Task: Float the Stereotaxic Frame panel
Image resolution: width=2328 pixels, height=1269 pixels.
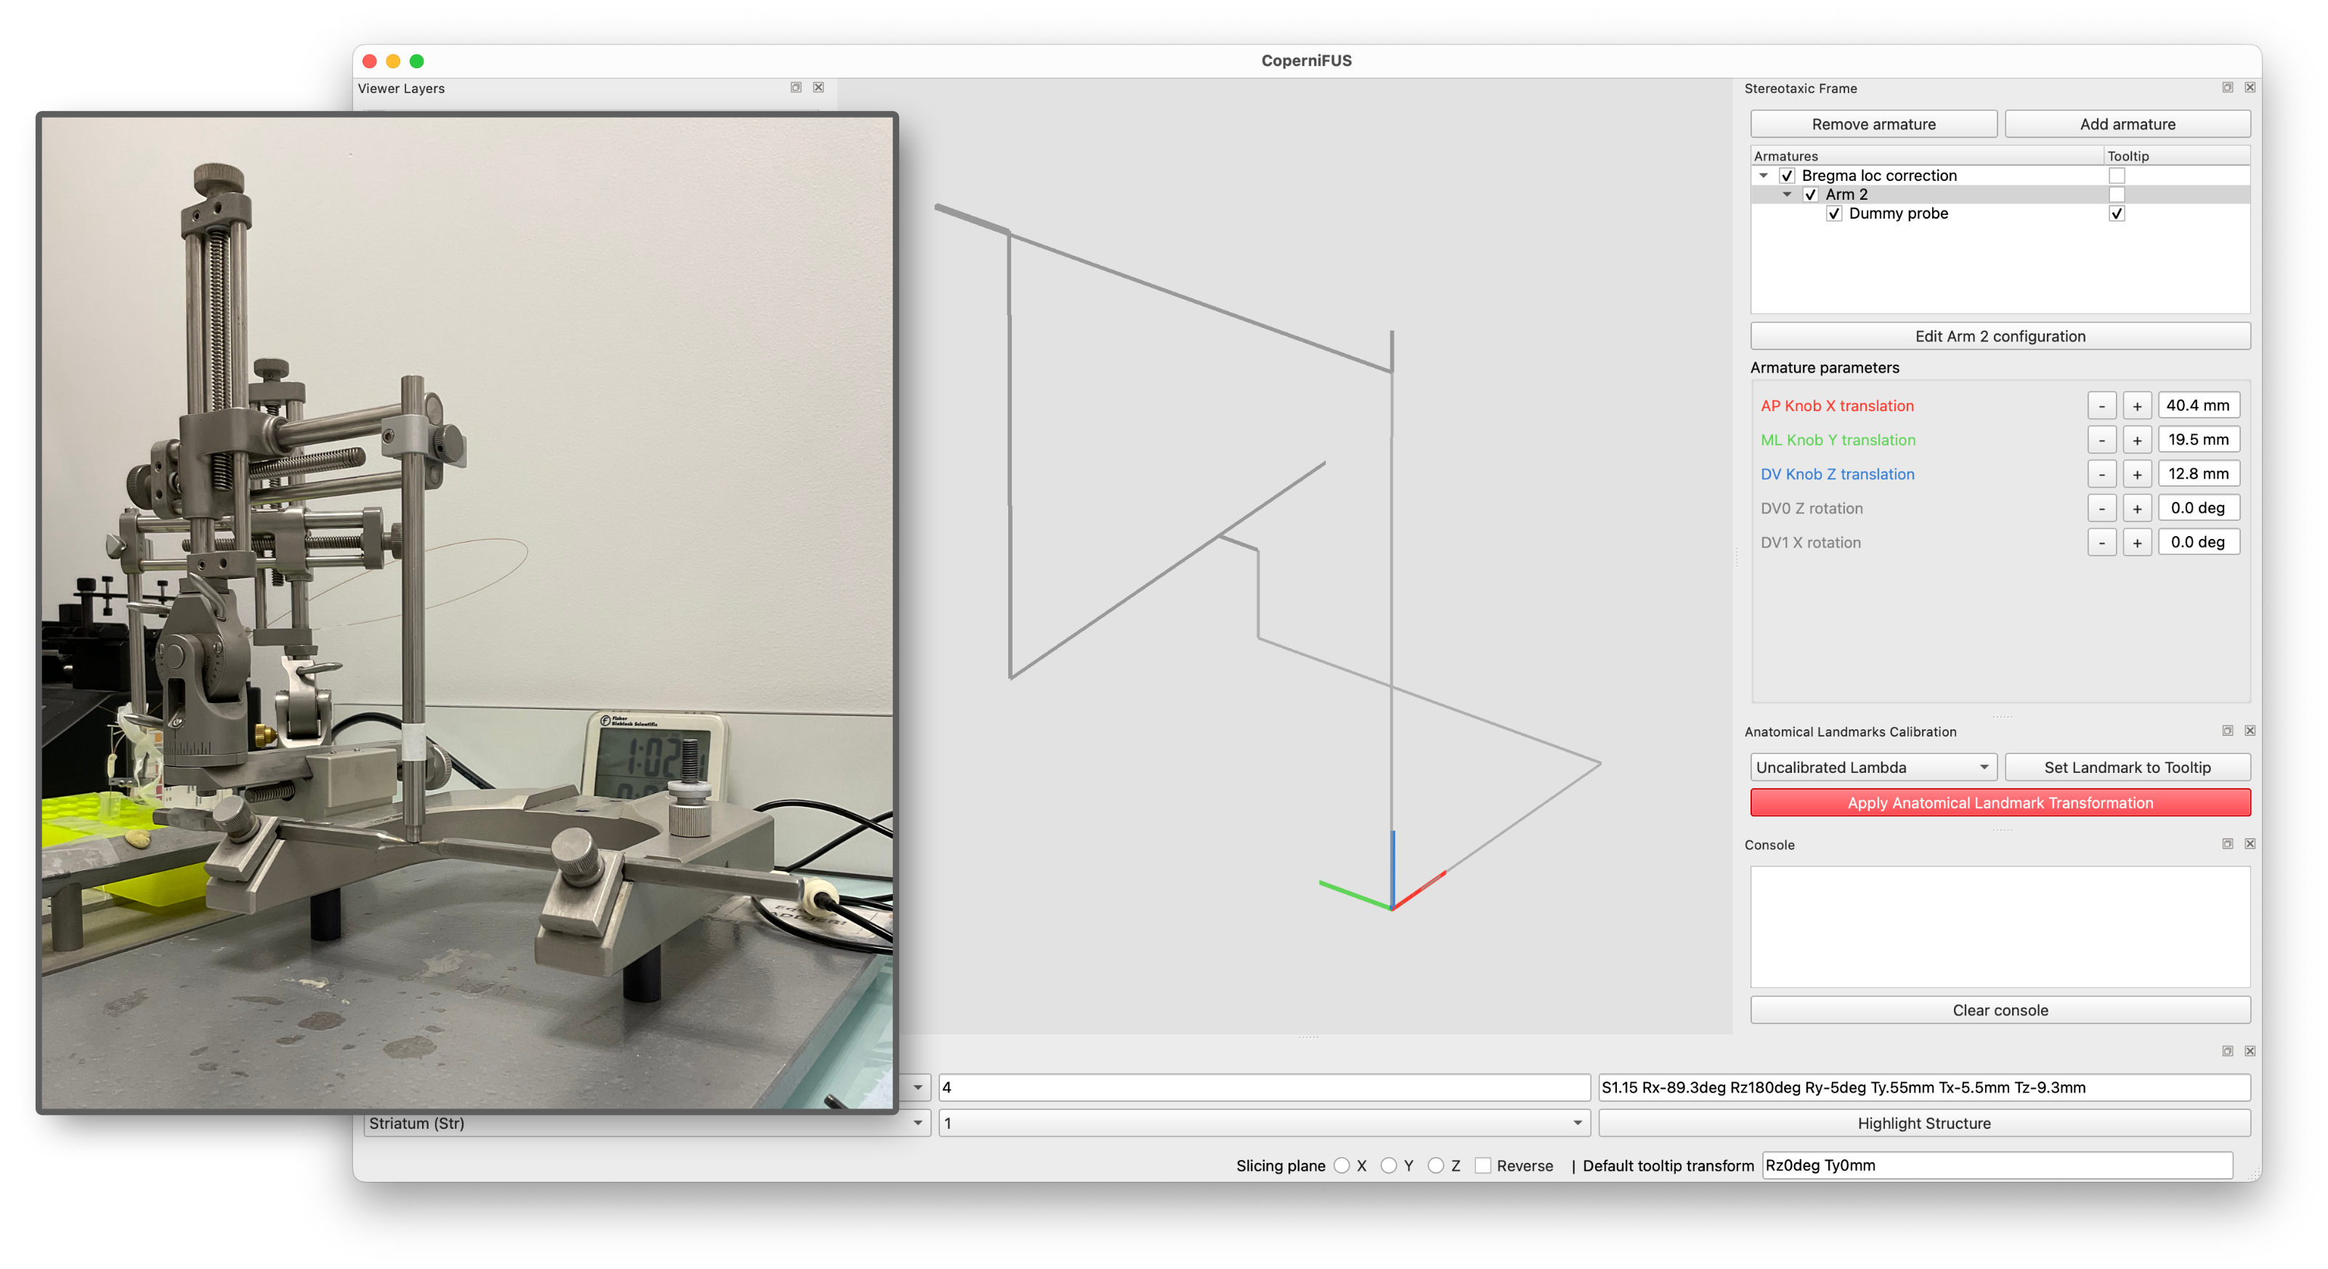Action: coord(2228,88)
